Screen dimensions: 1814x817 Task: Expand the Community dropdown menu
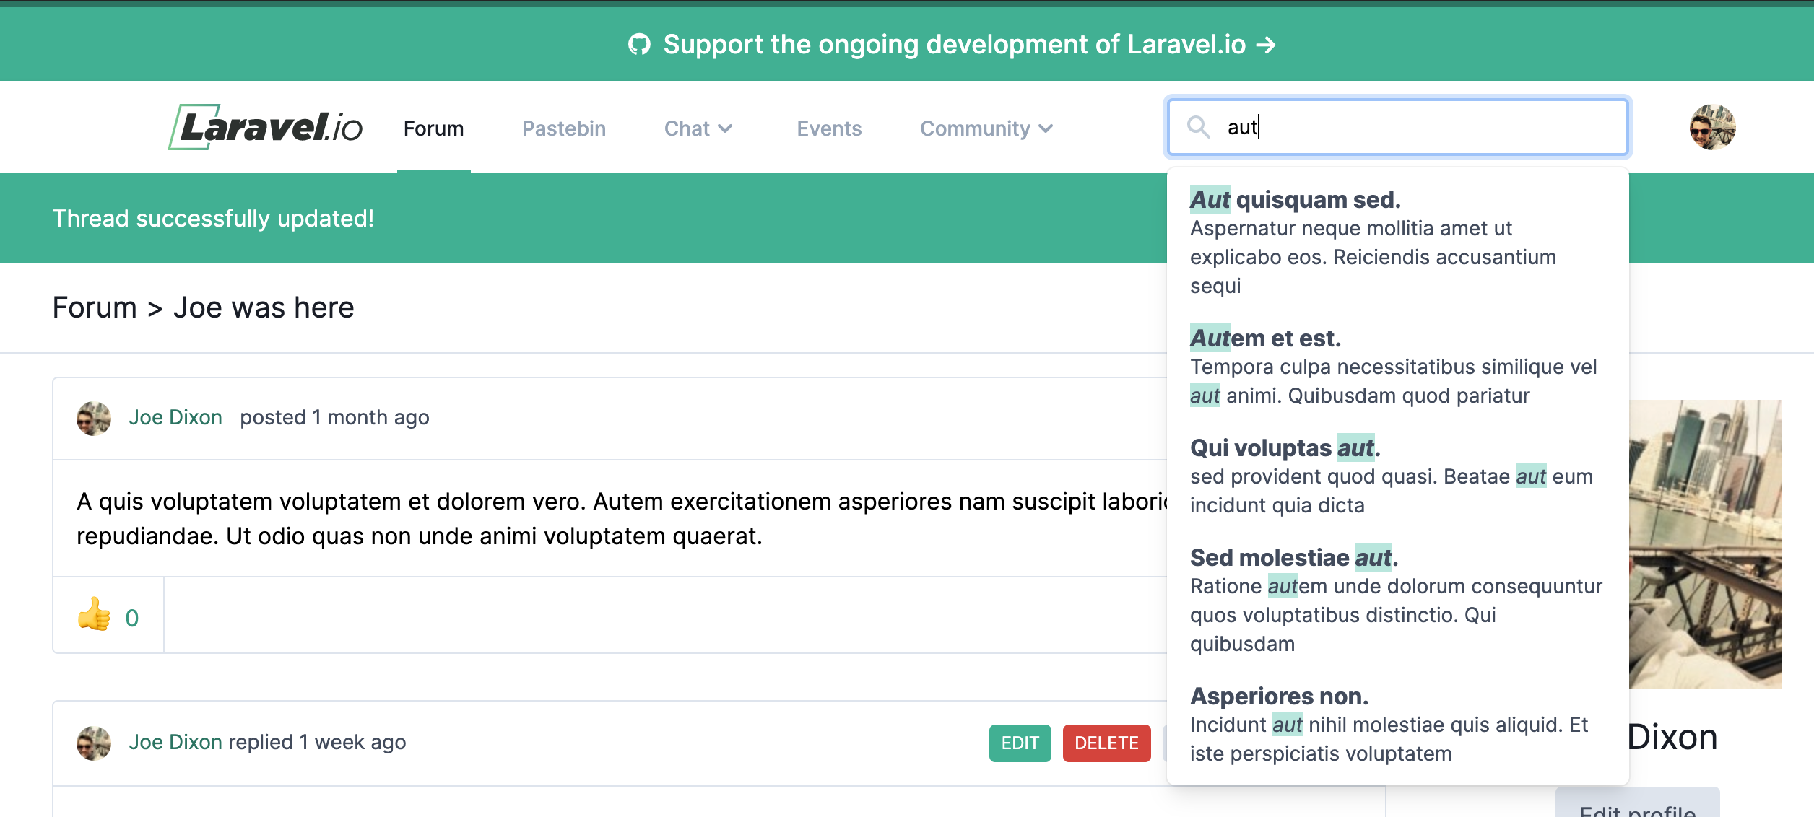click(986, 128)
